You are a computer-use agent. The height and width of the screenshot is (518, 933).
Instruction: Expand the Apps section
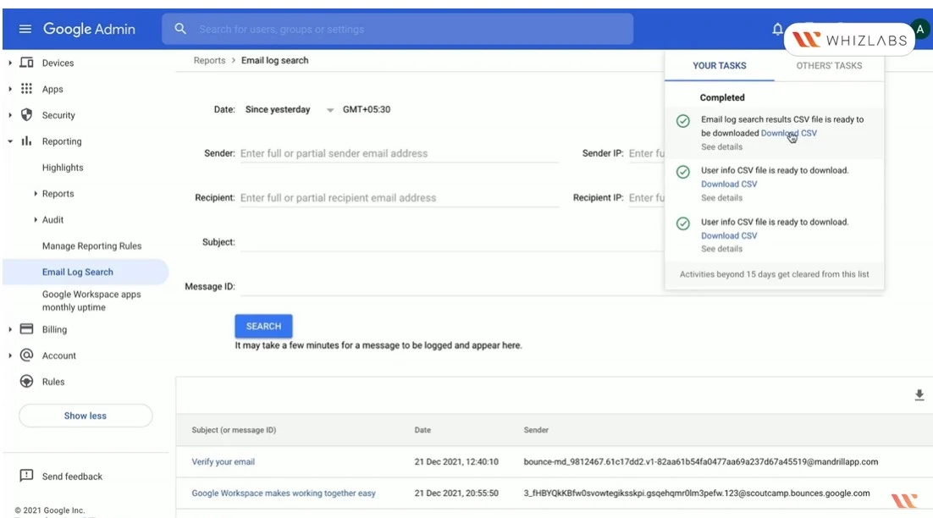pyautogui.click(x=10, y=89)
